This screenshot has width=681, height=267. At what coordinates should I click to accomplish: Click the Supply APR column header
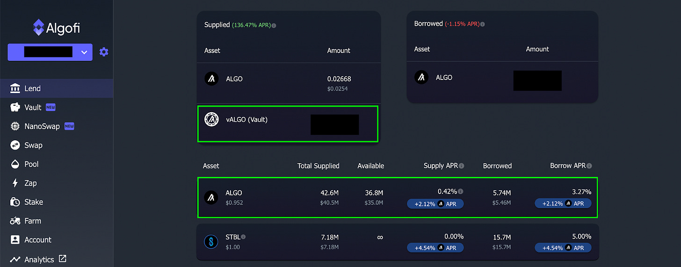click(x=441, y=166)
